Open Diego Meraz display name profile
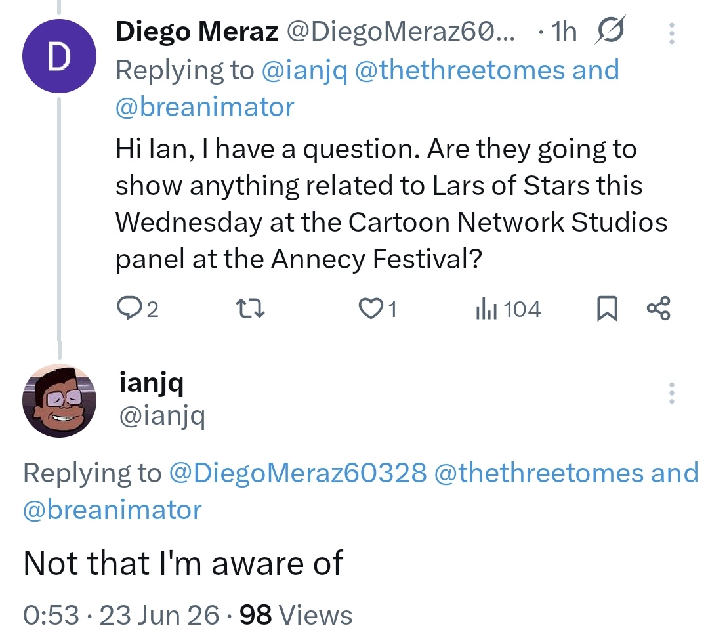This screenshot has height=632, width=708. click(x=197, y=32)
